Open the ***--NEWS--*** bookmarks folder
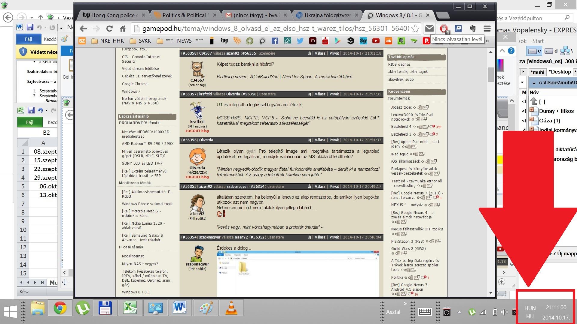This screenshot has width=577, height=324. point(180,41)
